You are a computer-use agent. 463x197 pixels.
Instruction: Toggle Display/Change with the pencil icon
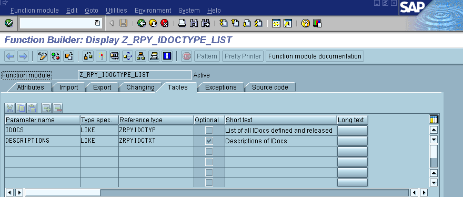coord(43,56)
